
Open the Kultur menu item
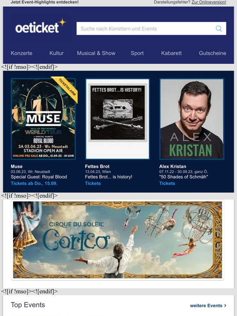56,53
